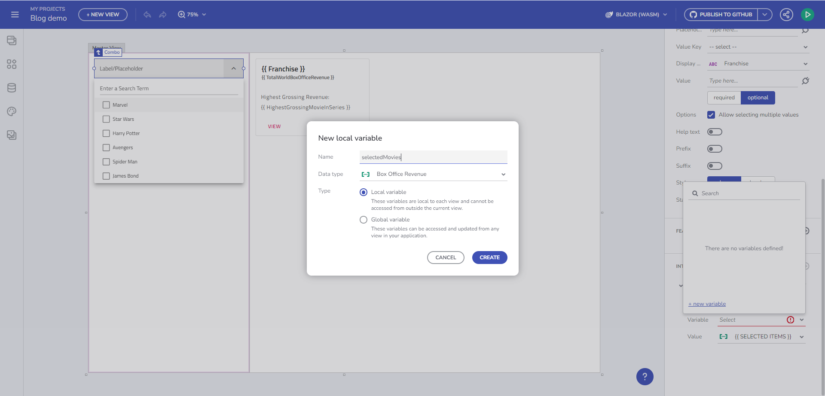This screenshot has width=825, height=396.
Task: Toggle the Help text switch
Action: tap(715, 132)
